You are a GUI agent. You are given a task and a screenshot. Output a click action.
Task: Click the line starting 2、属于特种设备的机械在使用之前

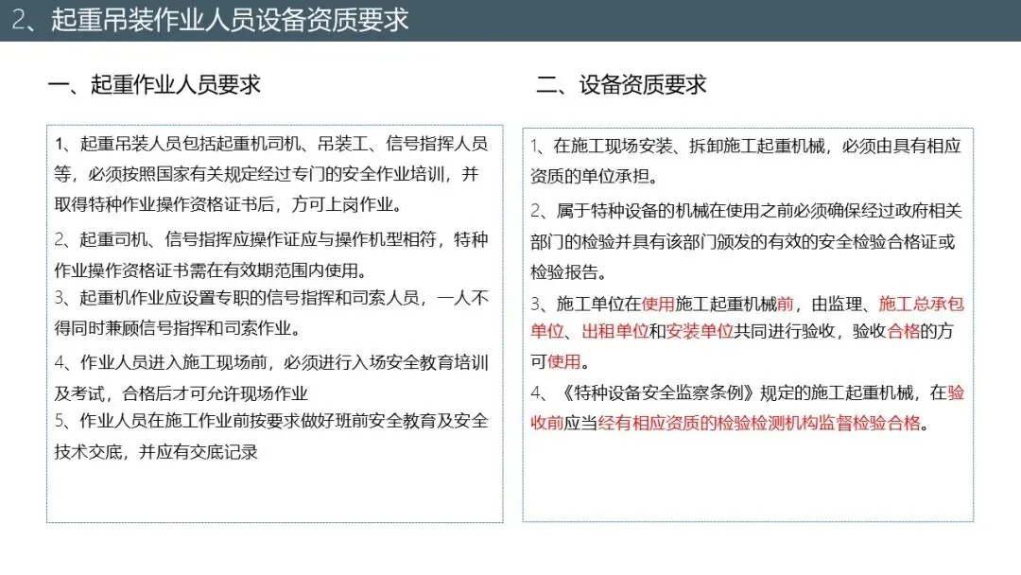(746, 211)
